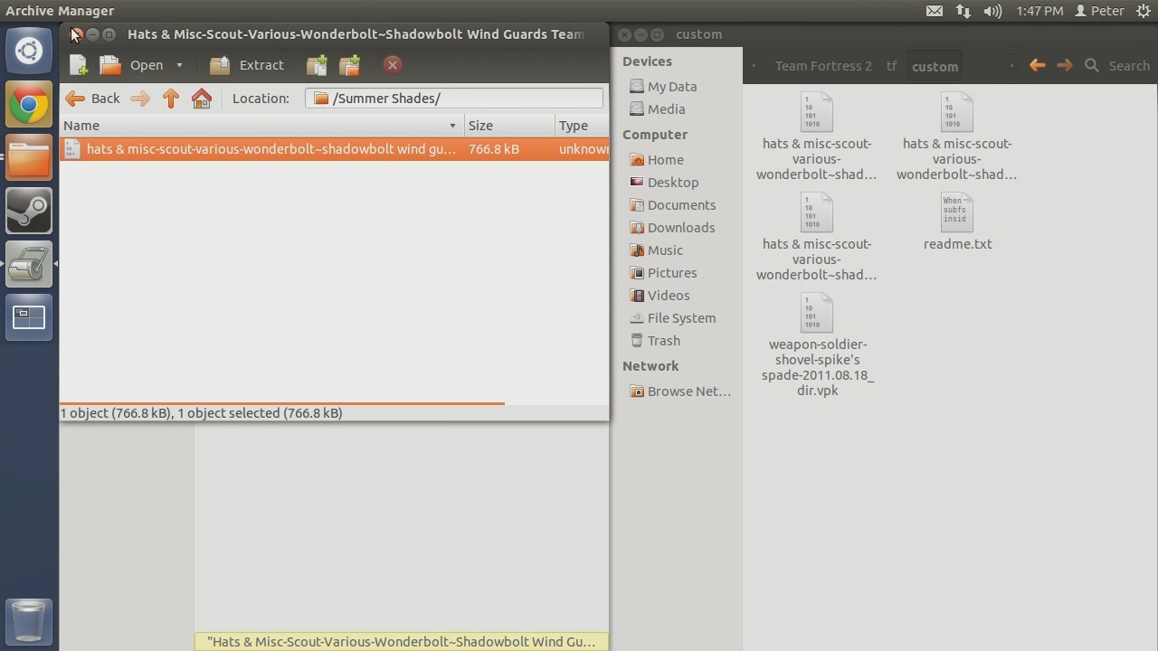The image size is (1158, 651).
Task: Go to the archive home location
Action: pos(202,99)
